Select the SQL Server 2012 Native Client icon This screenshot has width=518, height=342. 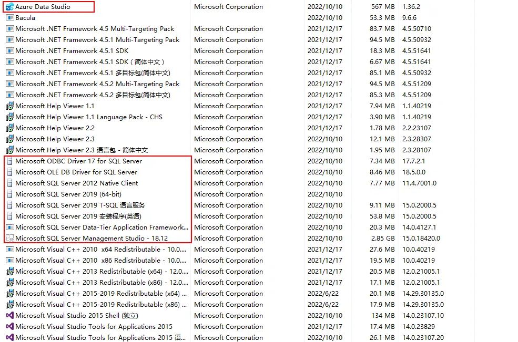tap(11, 183)
